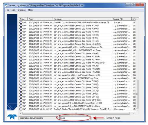The image size is (148, 125).
Task: Click the vertical scrollbar down arrow
Action: tap(137, 110)
